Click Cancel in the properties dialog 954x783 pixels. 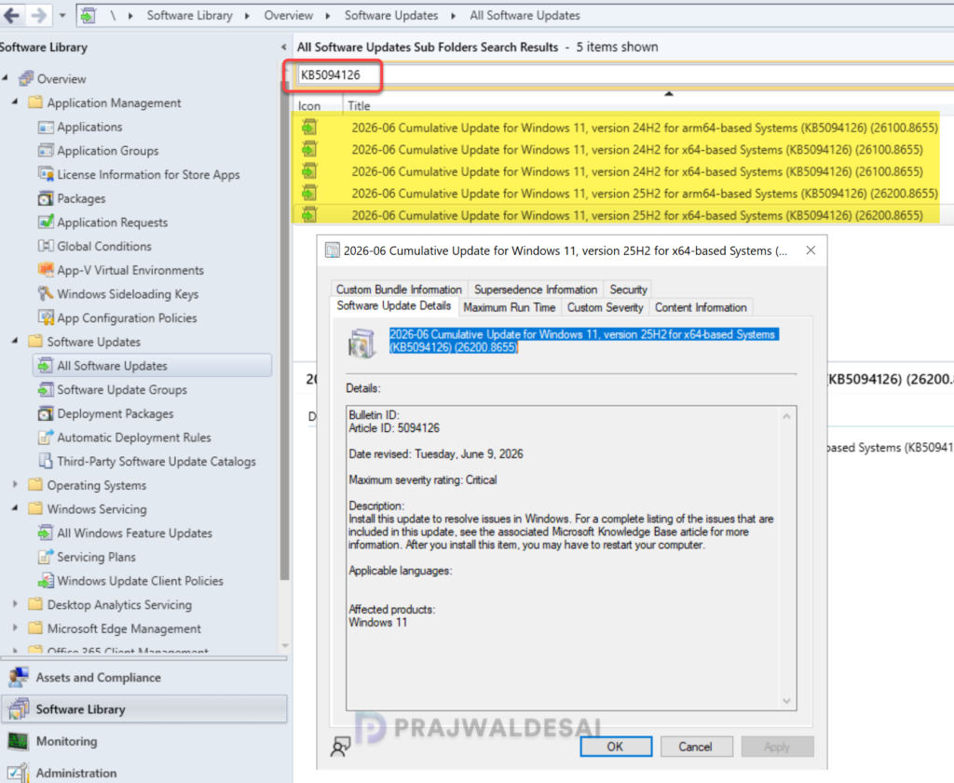tap(696, 747)
